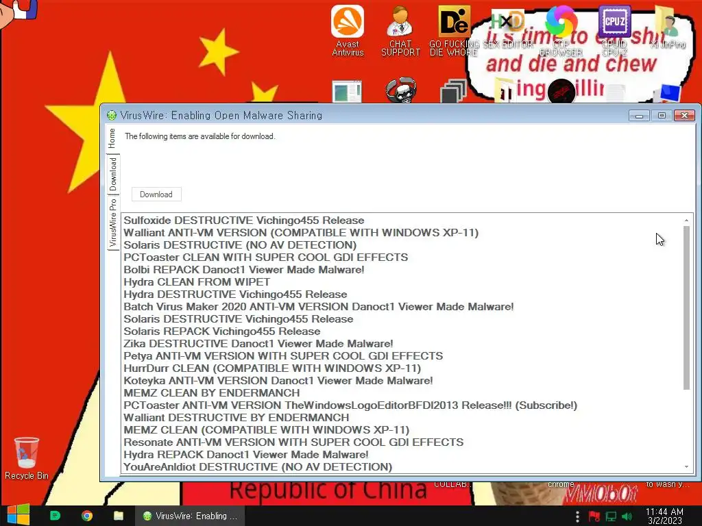Open File Explorer from the taskbar

[119, 516]
